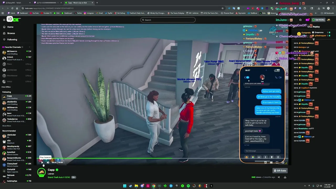Image resolution: width=336 pixels, height=189 pixels.
Task: Open PayPal bookmark
Action: (108, 13)
